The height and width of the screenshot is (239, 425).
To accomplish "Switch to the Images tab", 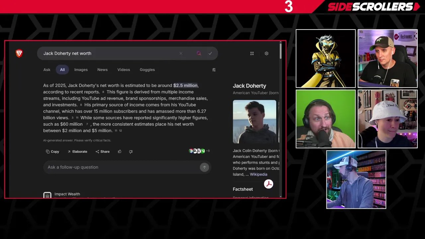I will coord(81,70).
